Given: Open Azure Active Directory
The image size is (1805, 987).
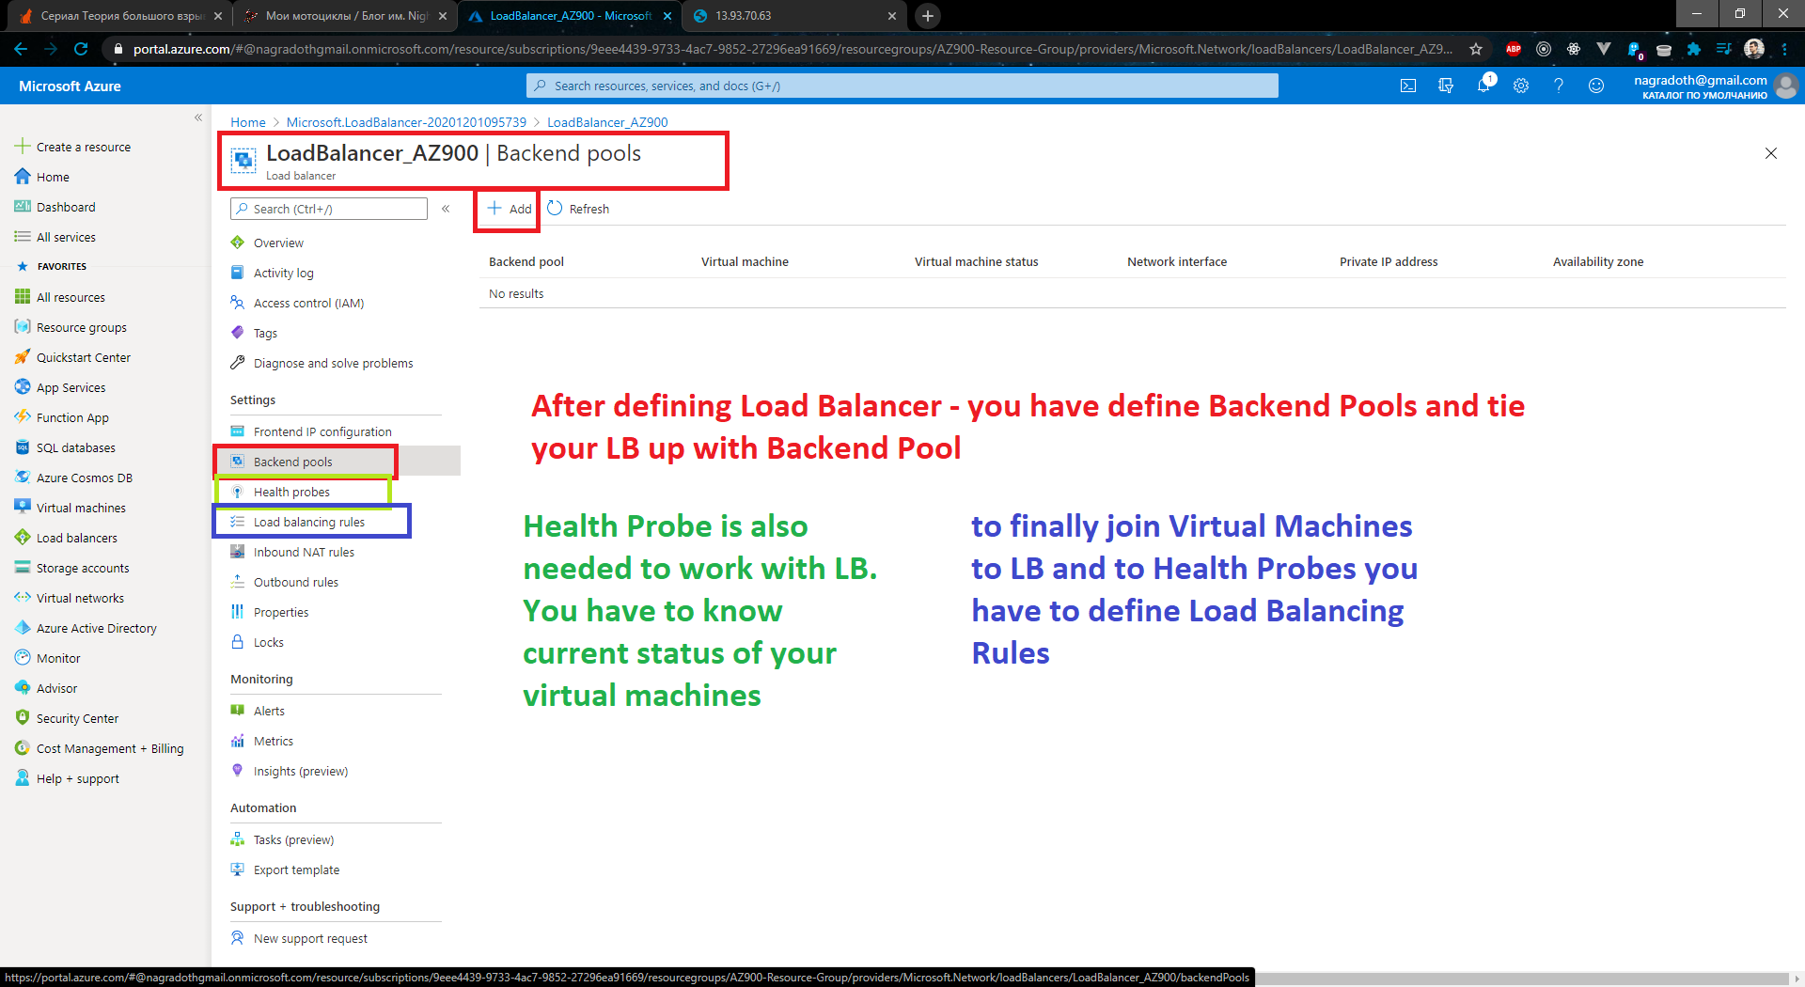Looking at the screenshot, I should coord(86,628).
